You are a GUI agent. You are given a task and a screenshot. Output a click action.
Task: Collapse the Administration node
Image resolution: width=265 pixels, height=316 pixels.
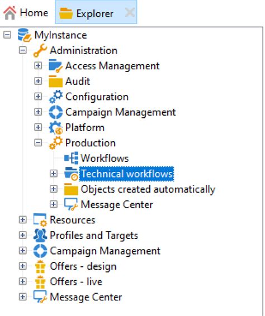coord(22,50)
